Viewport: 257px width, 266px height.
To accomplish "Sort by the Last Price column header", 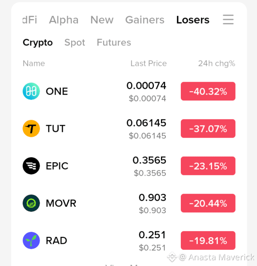I will coord(149,63).
